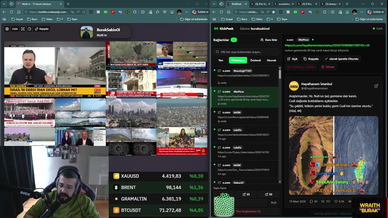Click Açık open-link button in detail panel
Screen dimensions: 388x218
(293, 59)
